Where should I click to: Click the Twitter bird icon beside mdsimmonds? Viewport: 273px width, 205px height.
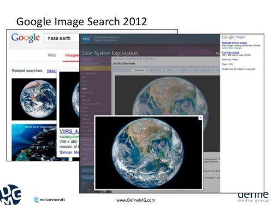[36, 200]
